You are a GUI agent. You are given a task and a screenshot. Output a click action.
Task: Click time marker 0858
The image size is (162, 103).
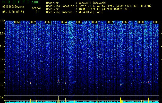(x=125, y=22)
